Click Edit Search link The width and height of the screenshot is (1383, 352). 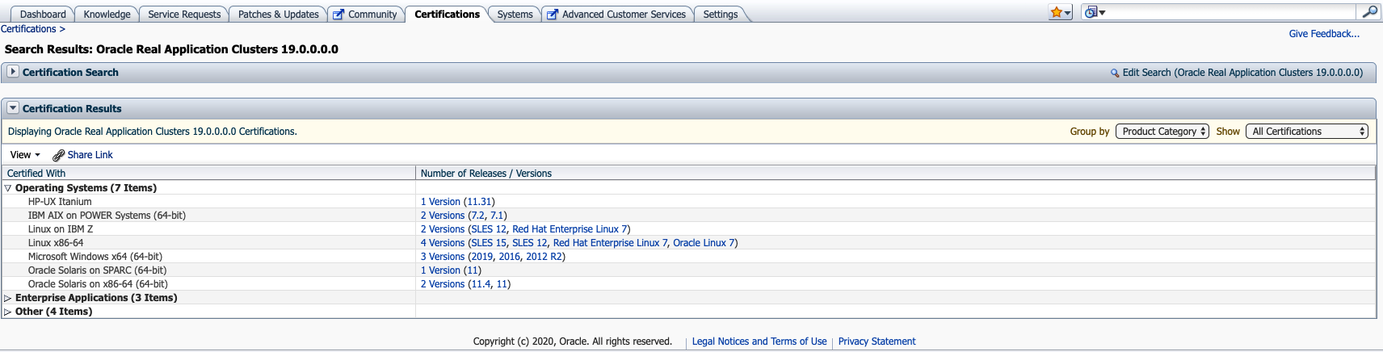1242,73
